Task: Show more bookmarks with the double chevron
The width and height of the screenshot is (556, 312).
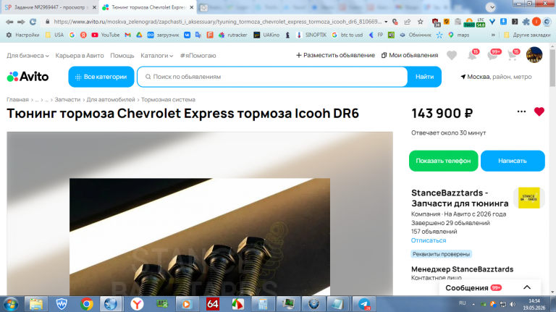Action: [x=493, y=35]
